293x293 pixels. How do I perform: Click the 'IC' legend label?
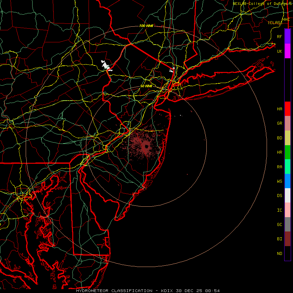pos(280,210)
